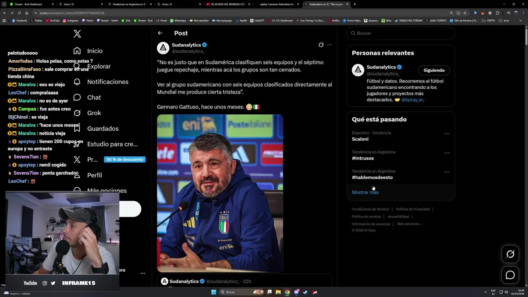
Task: Click the Grok slash icon in sidebar
Action: 77,113
